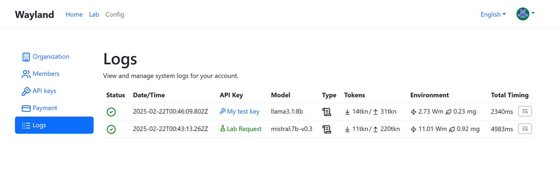Screen dimensions: 559x187
Task: Click success status icon for llama3.1:8b row
Action: [x=111, y=112]
